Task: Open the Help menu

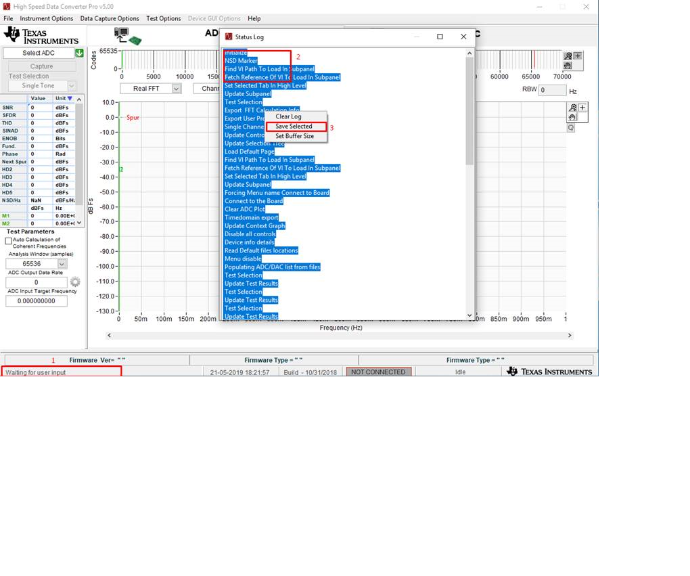Action: point(254,18)
